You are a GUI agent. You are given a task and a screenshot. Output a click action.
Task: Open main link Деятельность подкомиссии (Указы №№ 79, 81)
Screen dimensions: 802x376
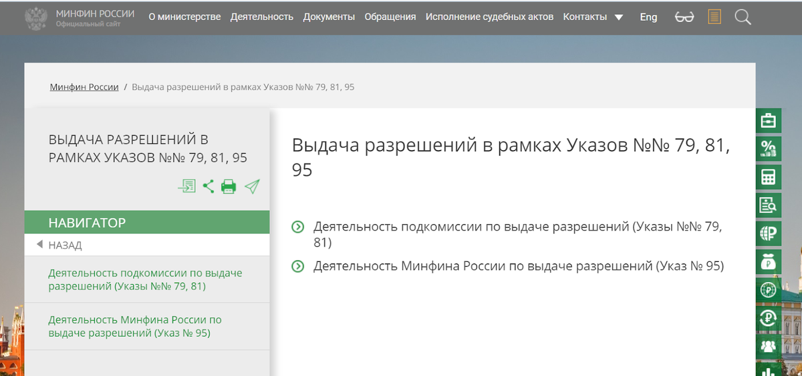point(517,234)
